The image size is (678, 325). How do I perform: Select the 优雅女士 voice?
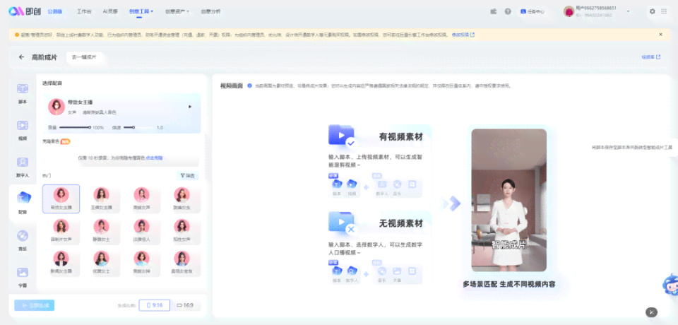[101, 262]
